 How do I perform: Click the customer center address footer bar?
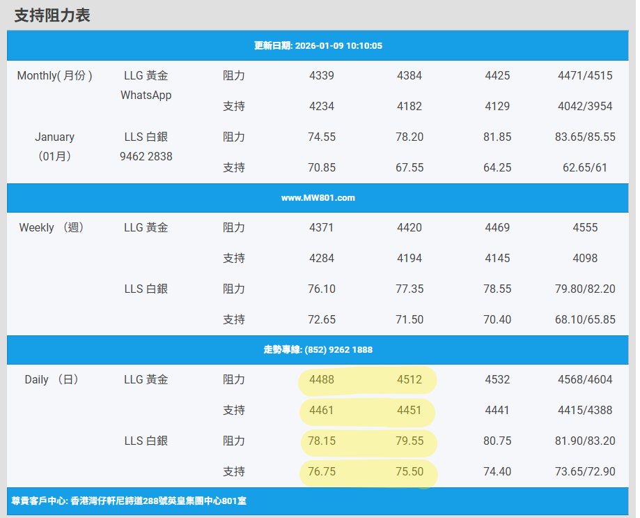130,501
